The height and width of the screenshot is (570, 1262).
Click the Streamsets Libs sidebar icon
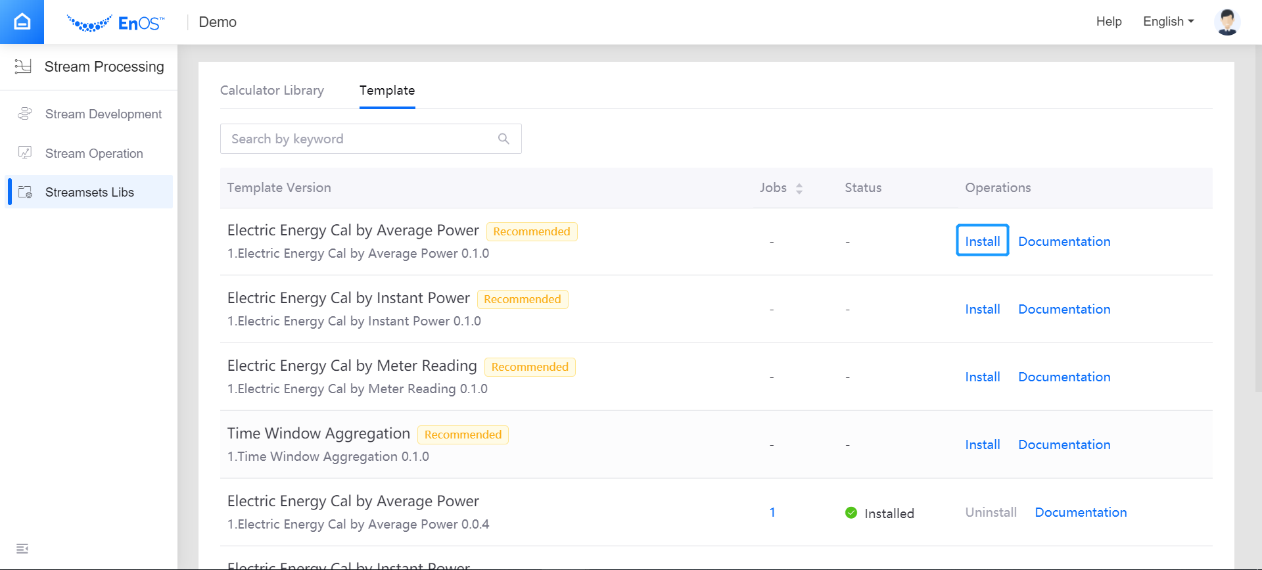pyautogui.click(x=26, y=192)
